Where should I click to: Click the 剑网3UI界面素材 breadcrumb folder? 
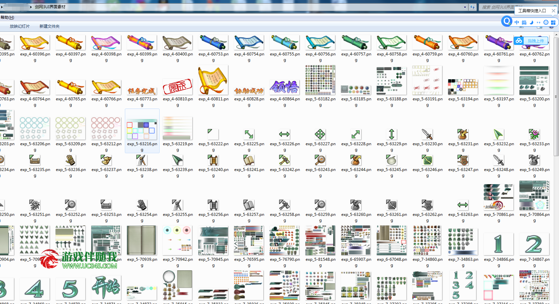(x=50, y=7)
